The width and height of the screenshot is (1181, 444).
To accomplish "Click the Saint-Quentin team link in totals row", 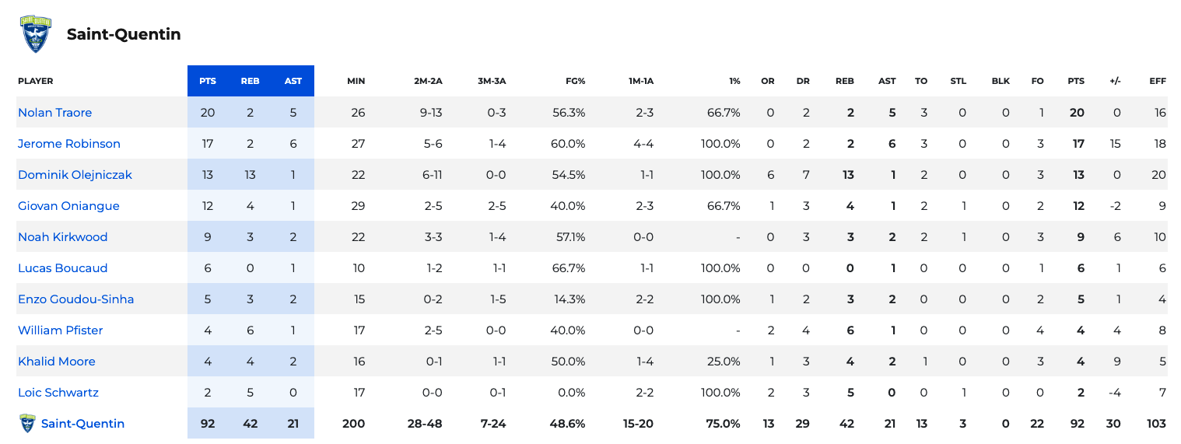I will (82, 424).
